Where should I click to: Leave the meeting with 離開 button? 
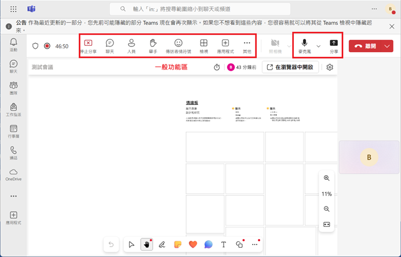tap(364, 46)
